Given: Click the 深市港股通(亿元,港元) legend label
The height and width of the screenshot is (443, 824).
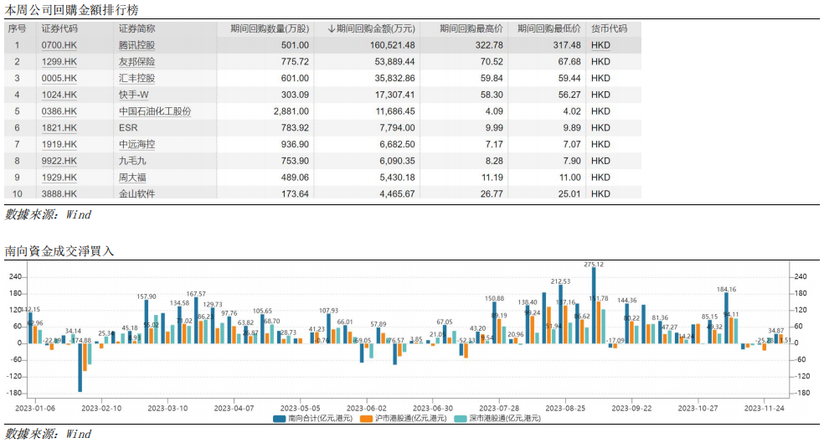Looking at the screenshot, I should coord(504,419).
